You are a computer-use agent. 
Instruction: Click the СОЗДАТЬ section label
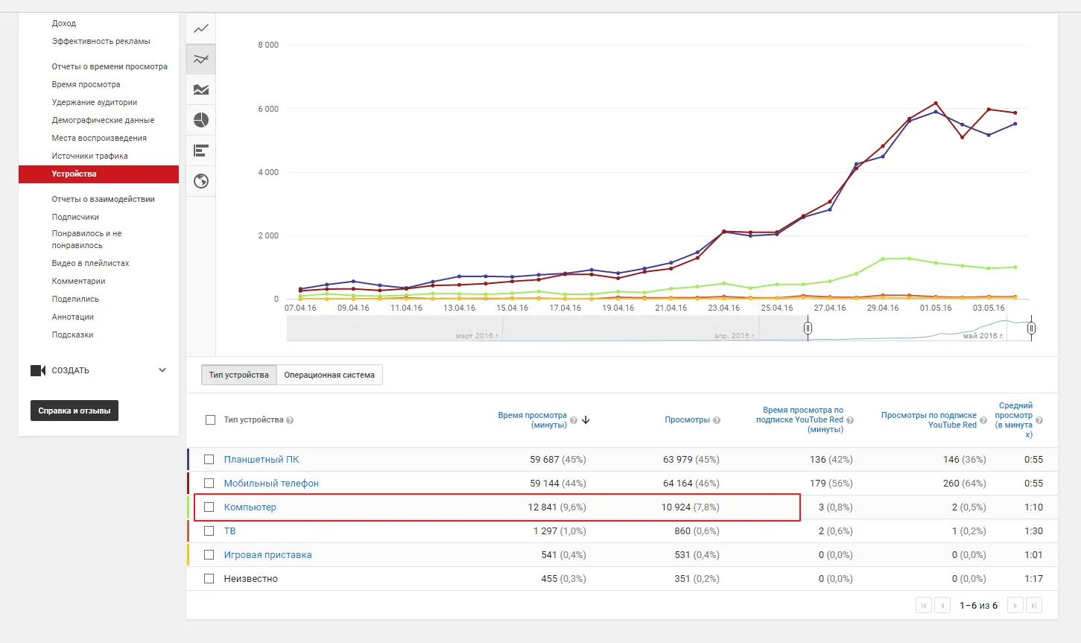(x=71, y=371)
